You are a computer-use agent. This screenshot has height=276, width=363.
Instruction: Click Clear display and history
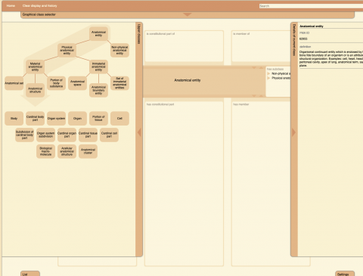pos(39,5)
